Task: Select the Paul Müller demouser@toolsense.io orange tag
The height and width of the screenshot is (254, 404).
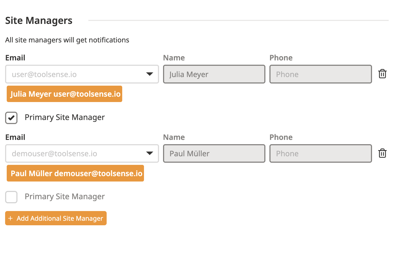Action: [x=75, y=173]
